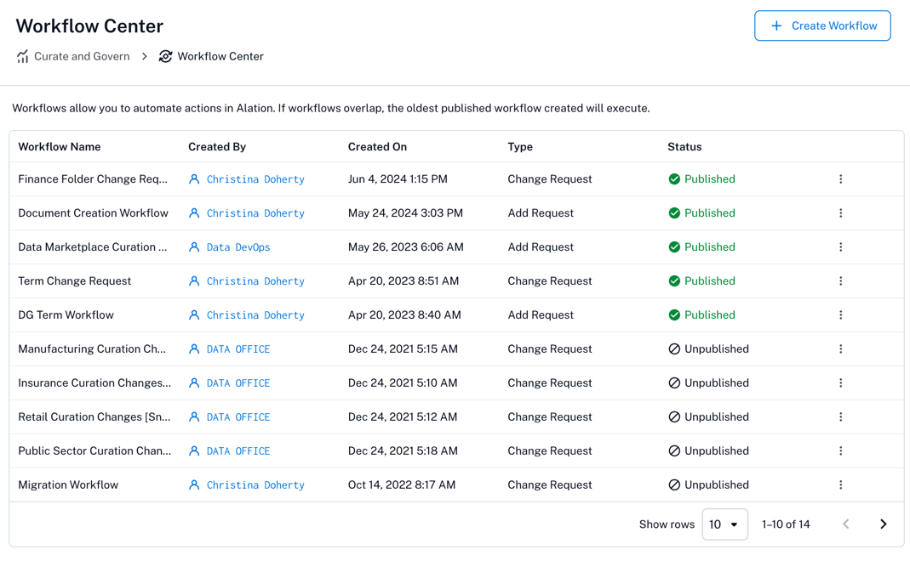Open the Retail Curation Changes workflow
910x561 pixels.
pyautogui.click(x=94, y=416)
